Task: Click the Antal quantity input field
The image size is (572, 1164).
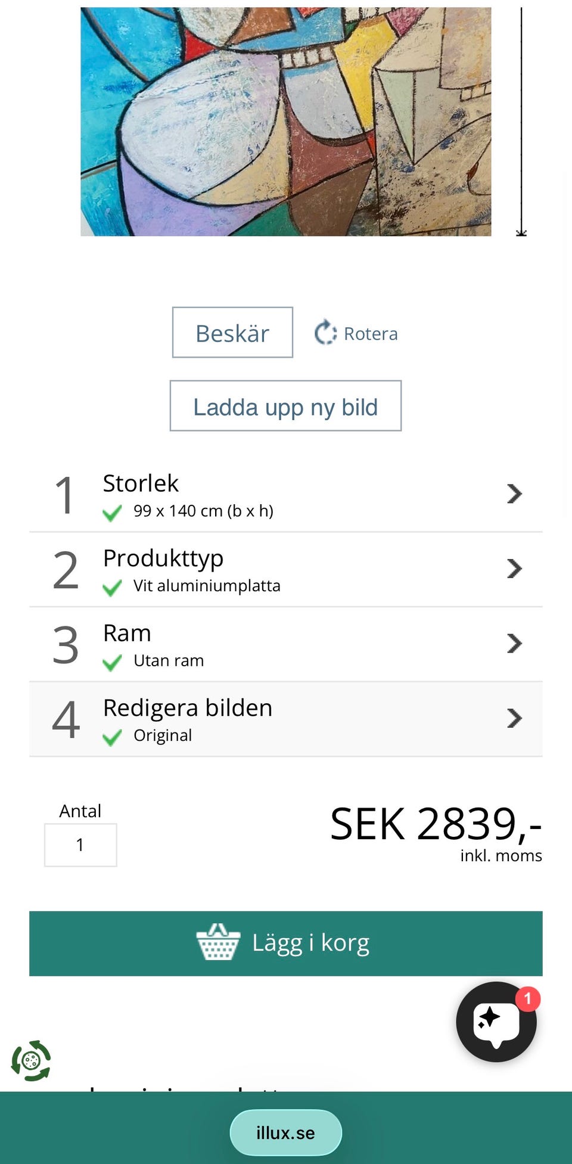Action: coord(80,845)
